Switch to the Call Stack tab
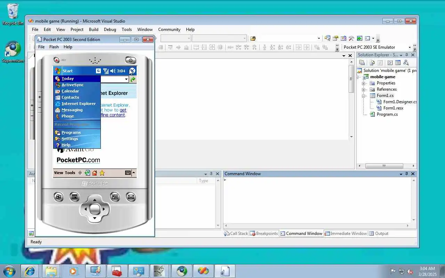 coord(236,234)
